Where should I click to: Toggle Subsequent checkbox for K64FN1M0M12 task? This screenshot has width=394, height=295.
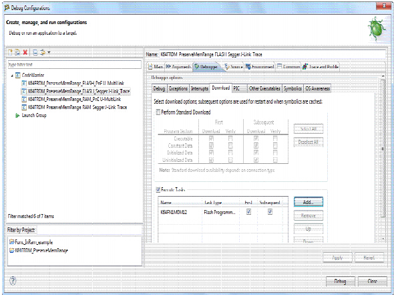pos(270,212)
